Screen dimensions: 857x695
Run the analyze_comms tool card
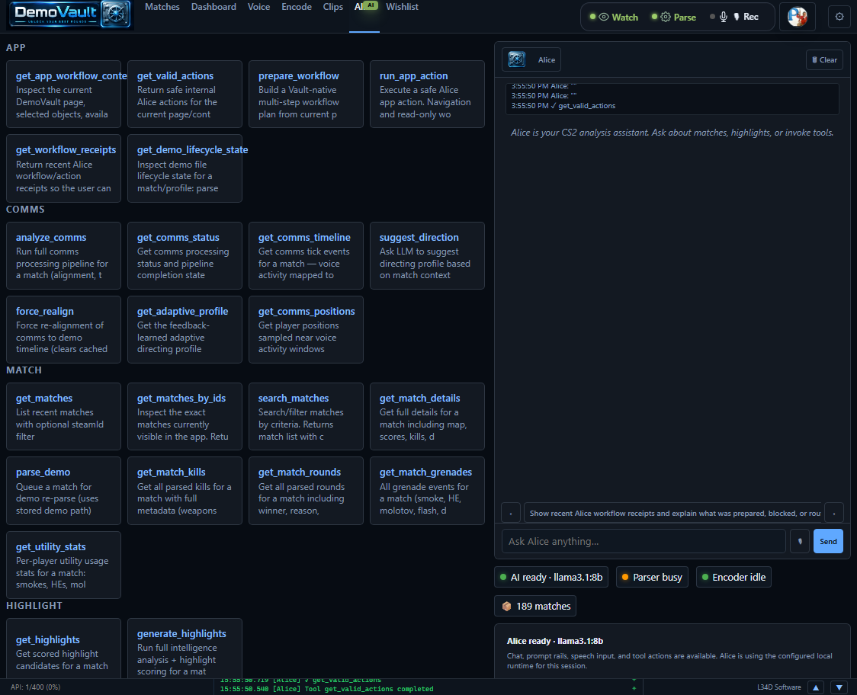click(63, 256)
